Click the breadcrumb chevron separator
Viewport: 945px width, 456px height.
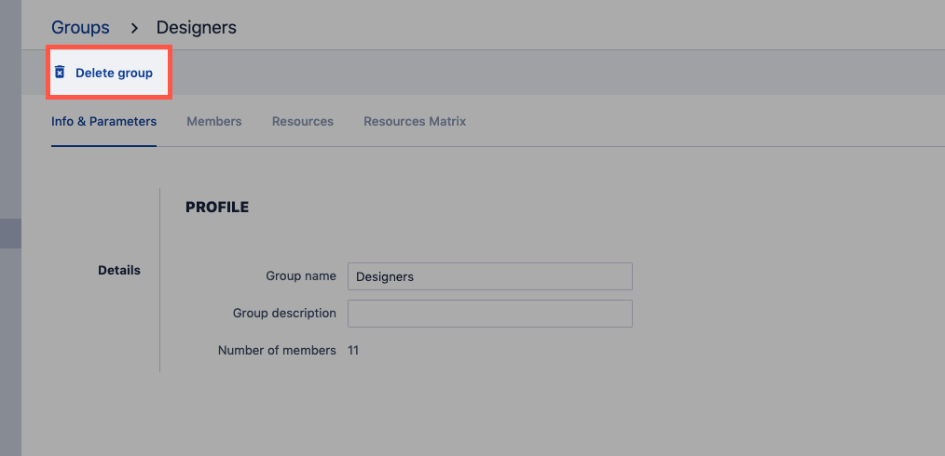133,28
